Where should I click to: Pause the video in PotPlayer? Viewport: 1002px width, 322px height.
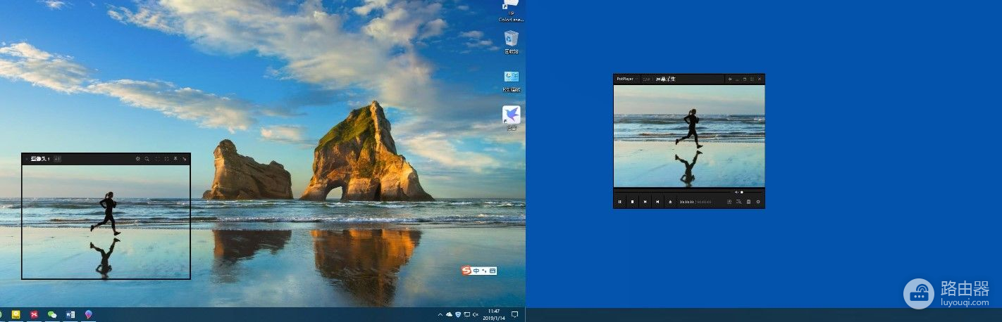tap(620, 202)
